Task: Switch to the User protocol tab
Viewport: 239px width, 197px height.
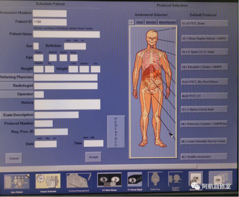Action: coord(140,22)
